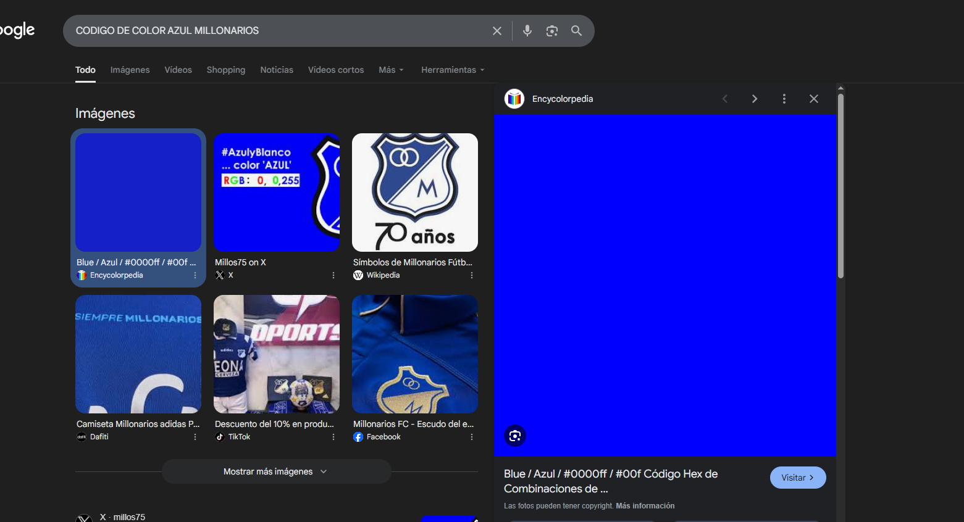This screenshot has width=964, height=522.
Task: Open the #AzulyBlanco RGB thumbnail
Action: tap(277, 193)
